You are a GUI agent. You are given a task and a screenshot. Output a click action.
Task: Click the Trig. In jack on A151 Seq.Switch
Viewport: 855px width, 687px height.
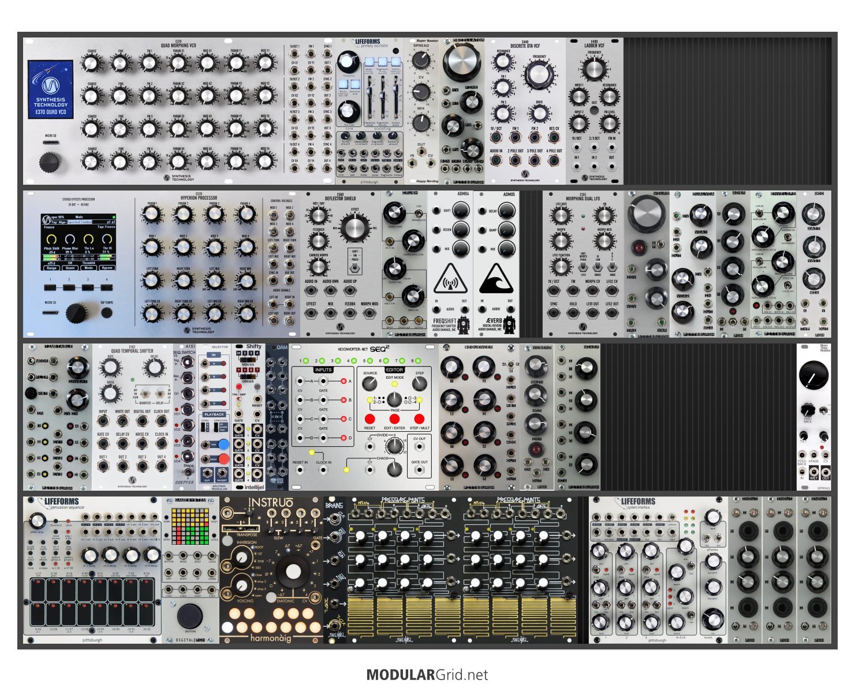(187, 363)
